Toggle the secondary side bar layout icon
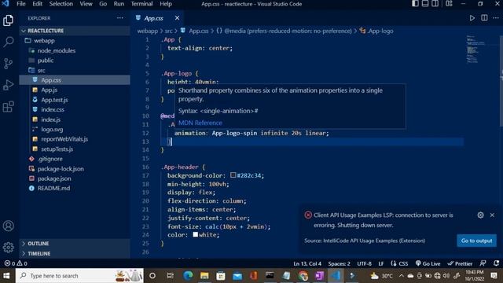 (x=435, y=4)
